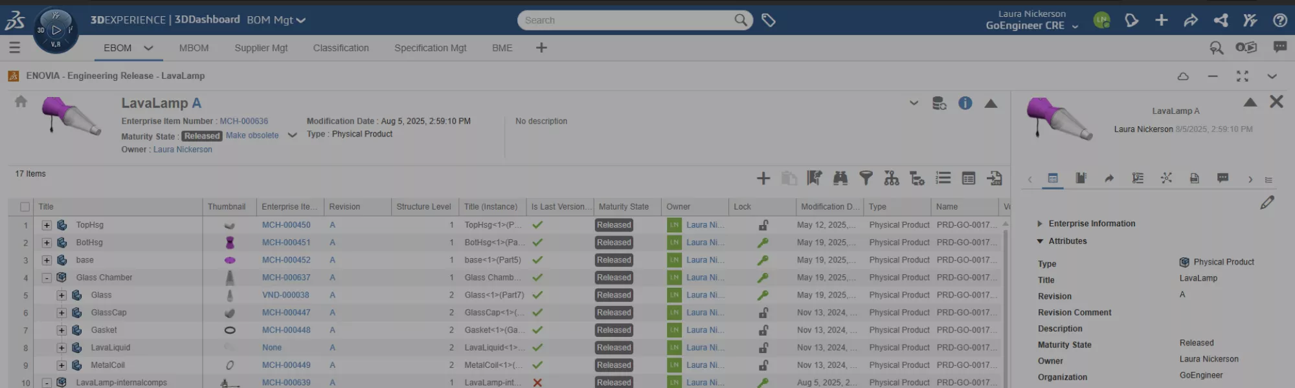Sort by the Maturity State column header
This screenshot has width=1295, height=388.
click(x=624, y=207)
